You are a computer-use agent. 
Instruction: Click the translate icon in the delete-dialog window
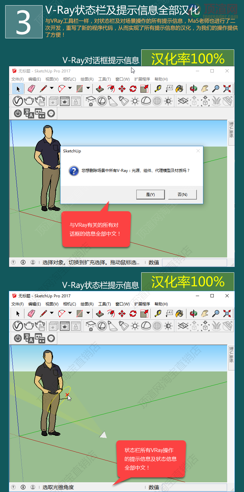click(29, 113)
